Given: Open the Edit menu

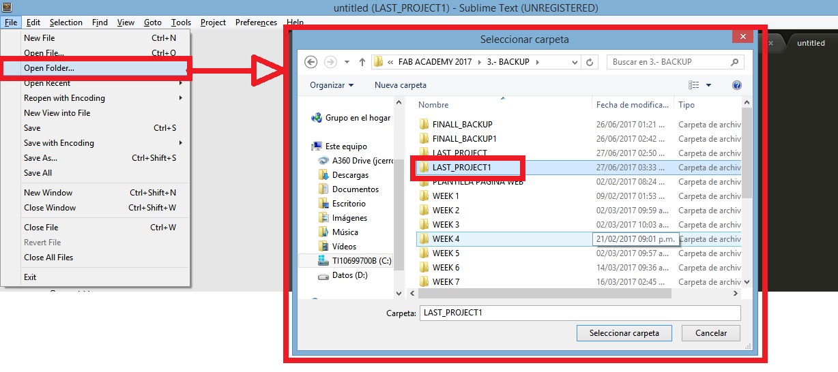Looking at the screenshot, I should click(x=33, y=22).
